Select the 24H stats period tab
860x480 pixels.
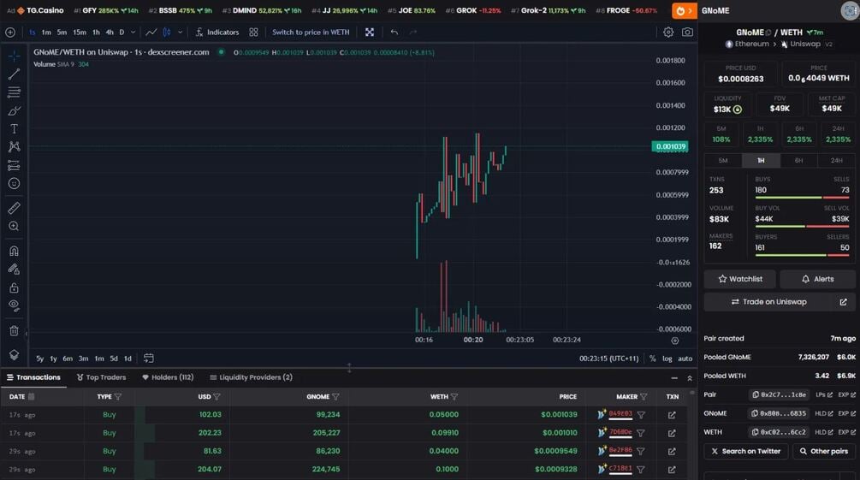pos(836,161)
